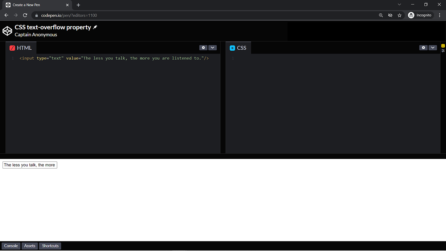446x251 pixels.
Task: Expand HTML editor dropdown chevron
Action: (x=212, y=48)
